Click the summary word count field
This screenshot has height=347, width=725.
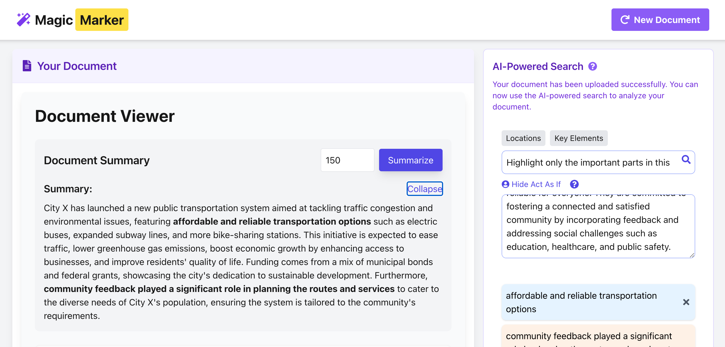347,160
